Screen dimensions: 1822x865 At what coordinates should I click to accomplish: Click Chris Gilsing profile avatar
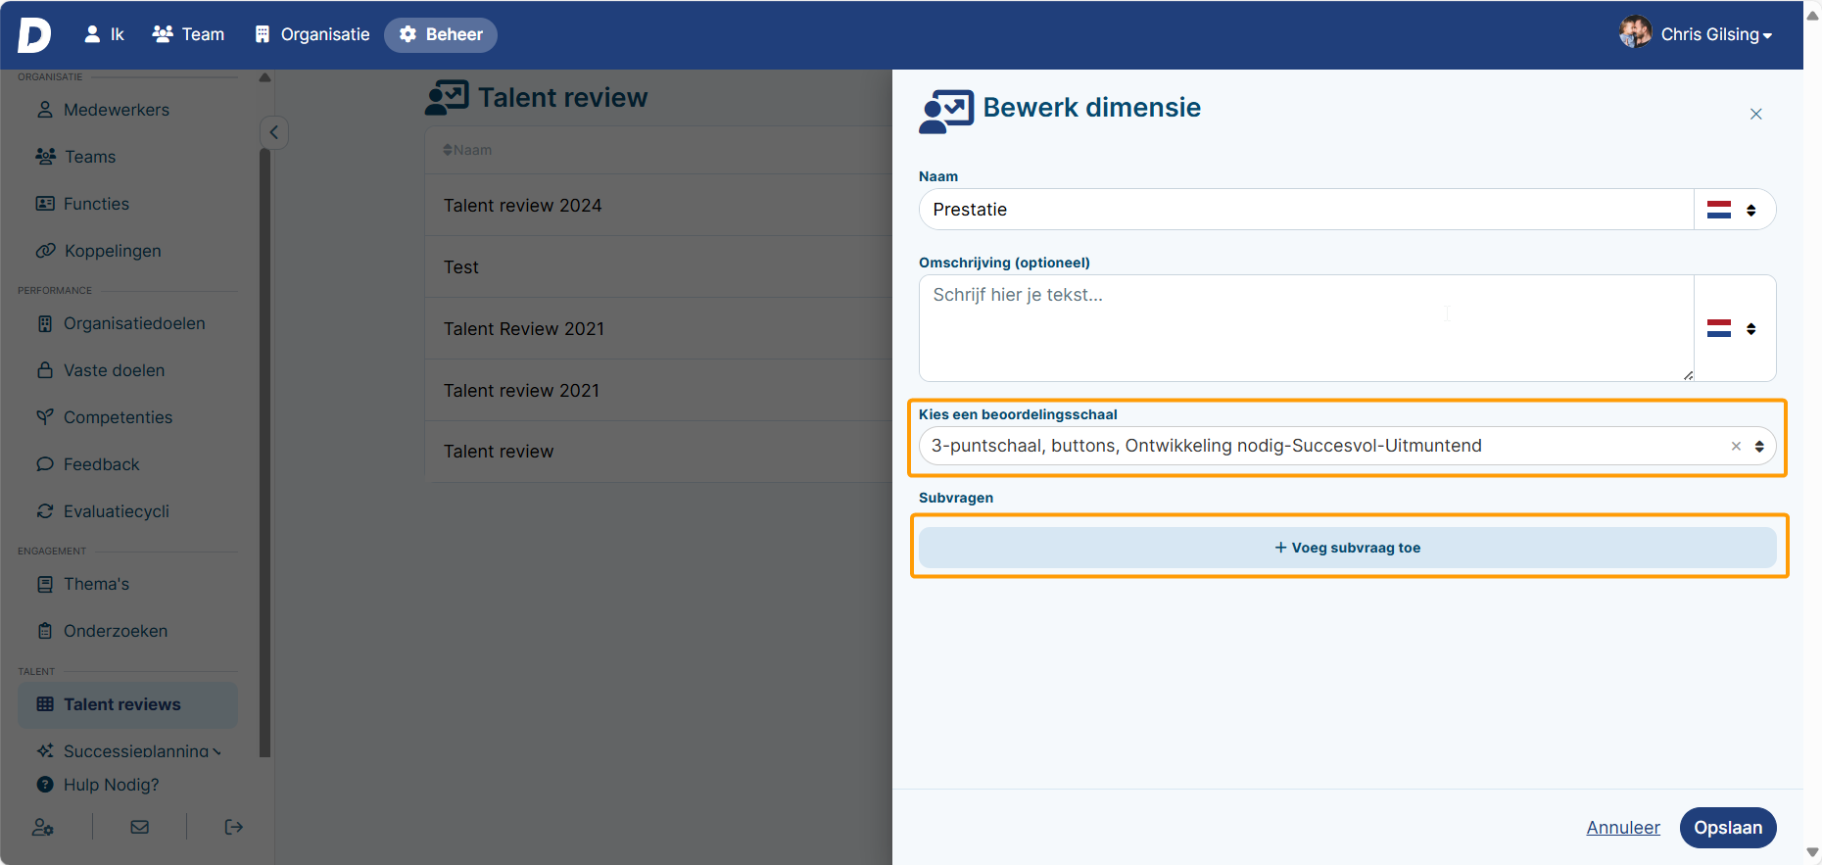tap(1635, 32)
